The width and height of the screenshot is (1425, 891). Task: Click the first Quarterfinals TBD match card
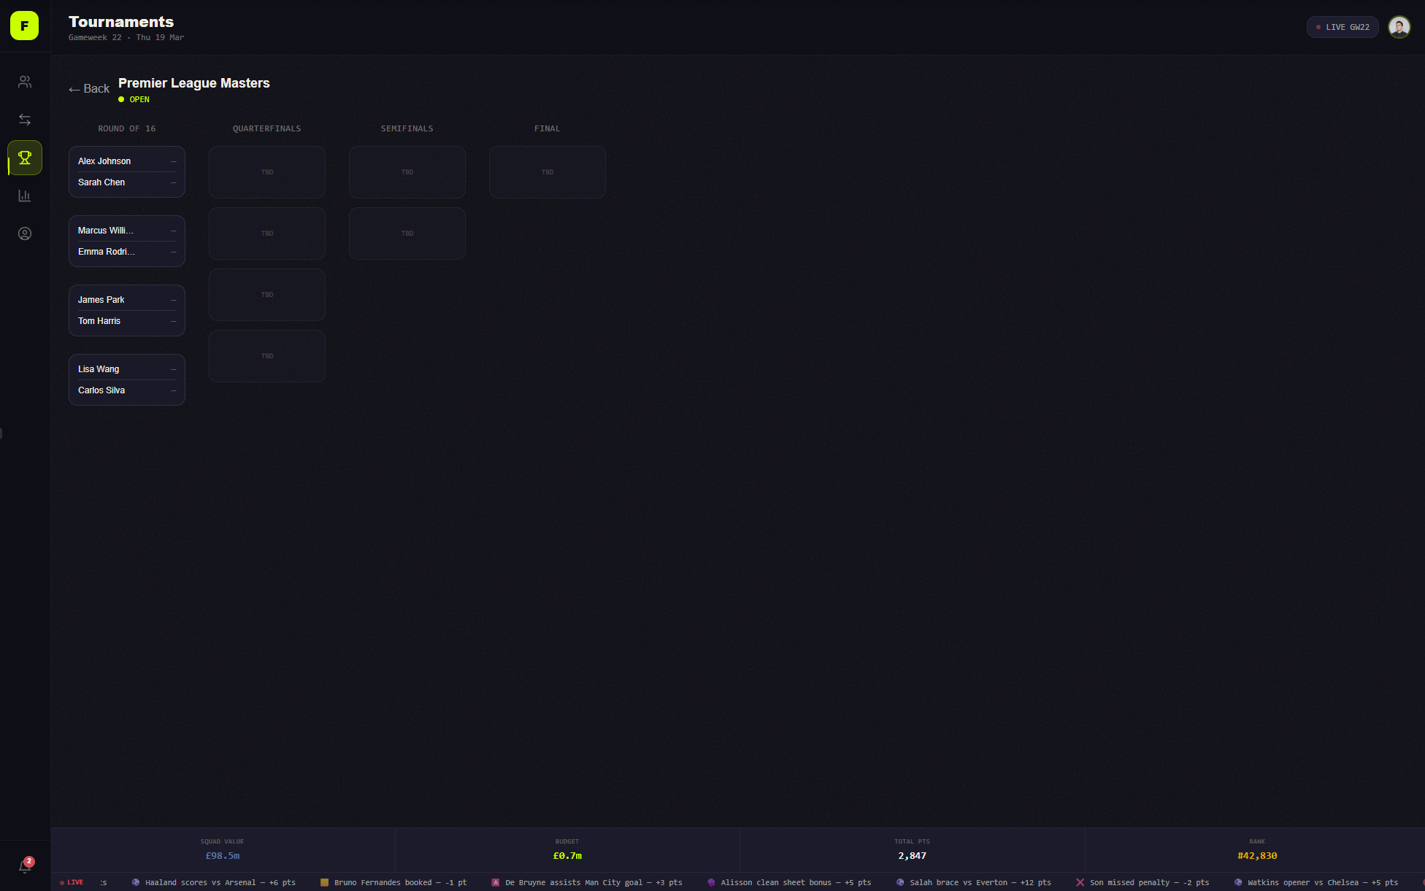coord(267,172)
